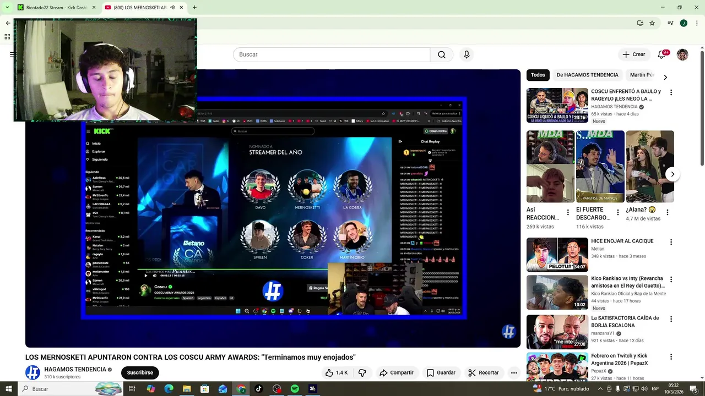Click the Compartir share button

pos(396,372)
